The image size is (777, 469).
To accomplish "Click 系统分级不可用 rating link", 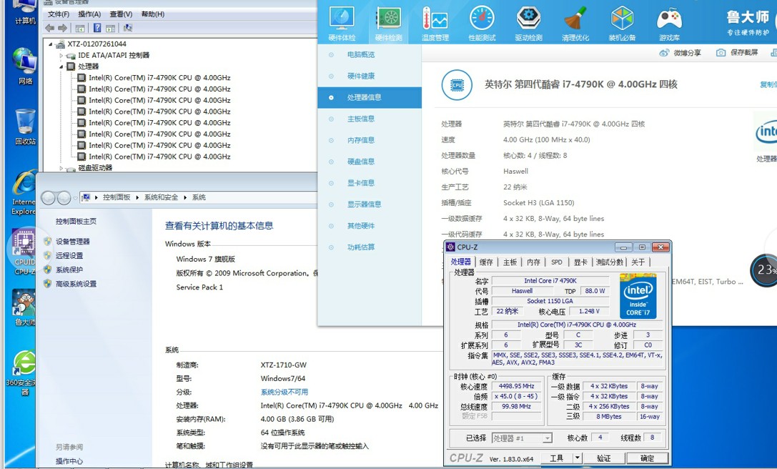I will tap(284, 393).
